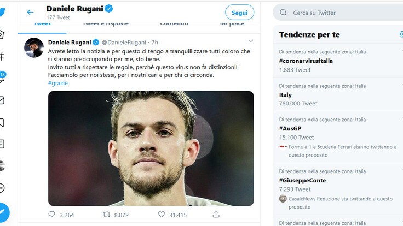The image size is (403, 226).
Task: Expand the tweet options chevron menu
Action: (x=251, y=41)
